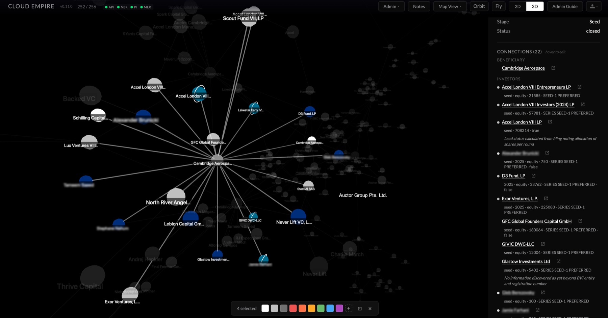
Task: Open the D3 Fund, LP link
Action: [x=513, y=176]
